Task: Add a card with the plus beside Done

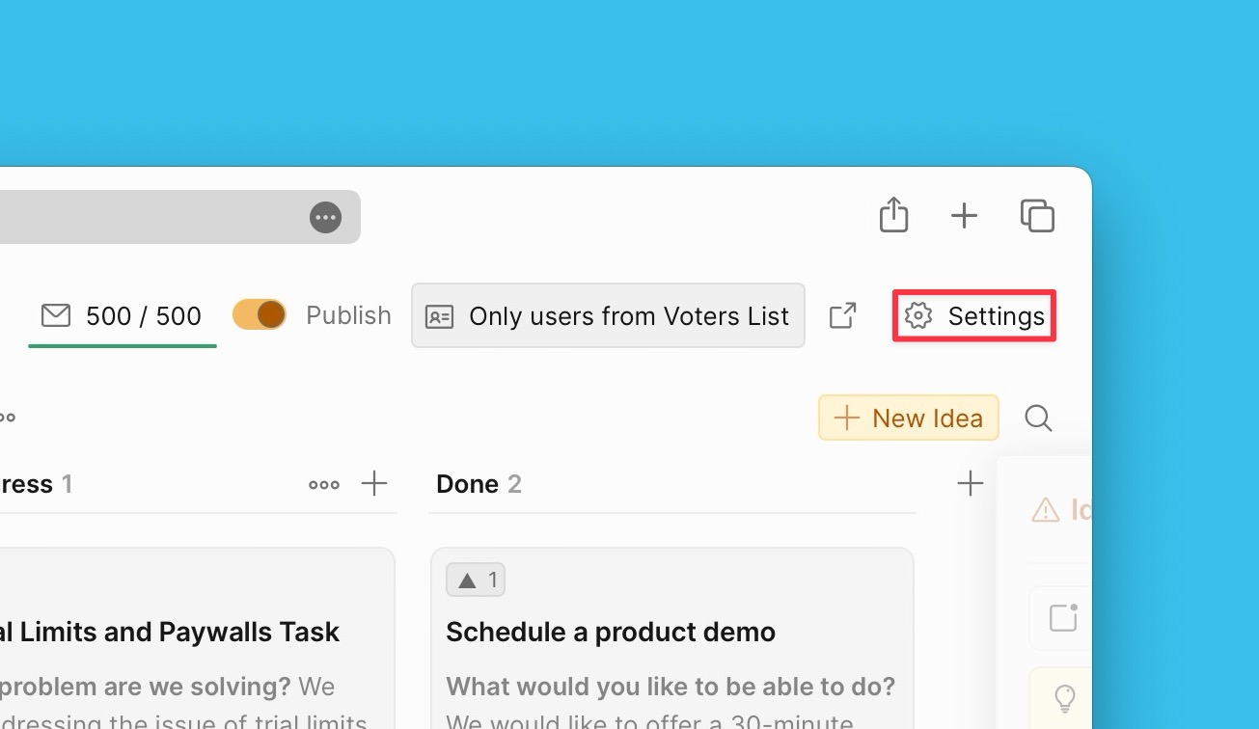Action: [x=971, y=483]
